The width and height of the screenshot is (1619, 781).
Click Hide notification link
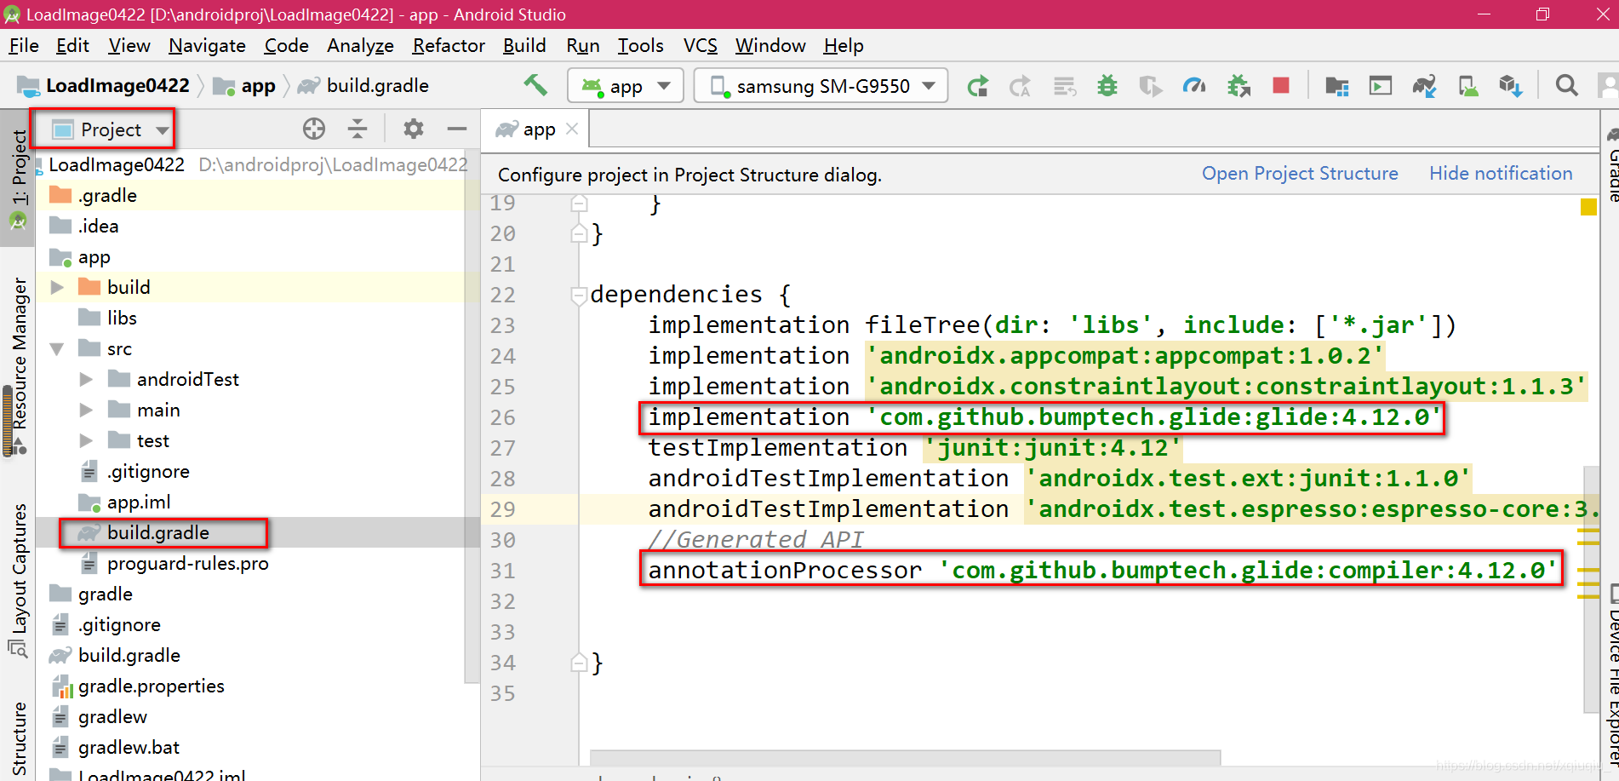[x=1501, y=173]
